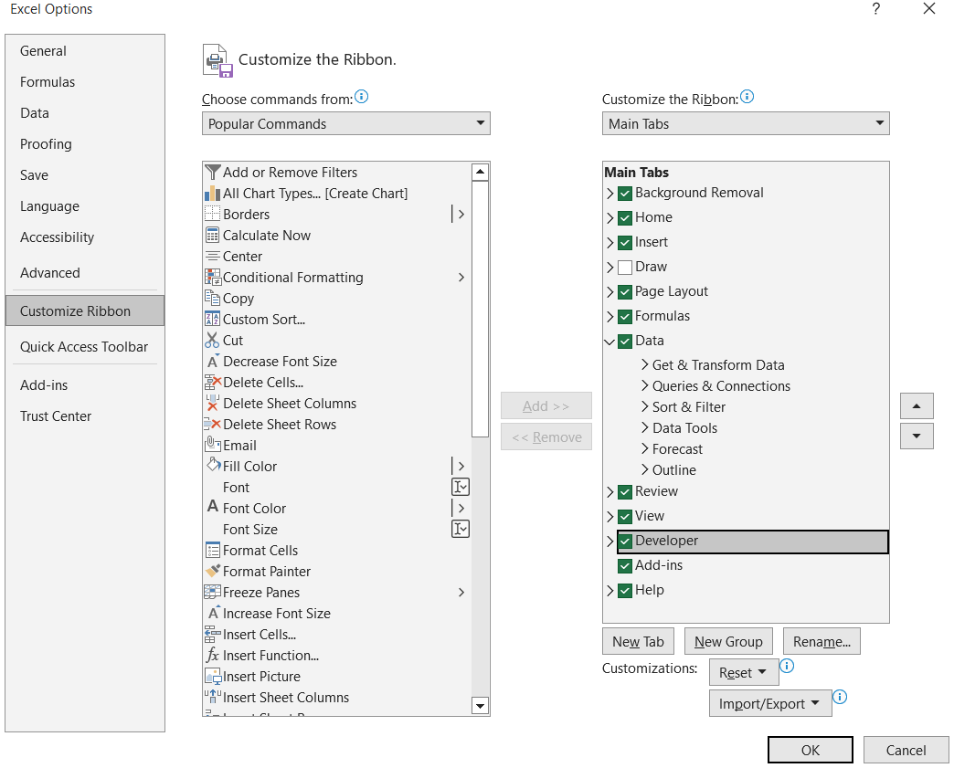This screenshot has width=954, height=768.
Task: Click the All Chart Types chart icon
Action: coord(212,194)
